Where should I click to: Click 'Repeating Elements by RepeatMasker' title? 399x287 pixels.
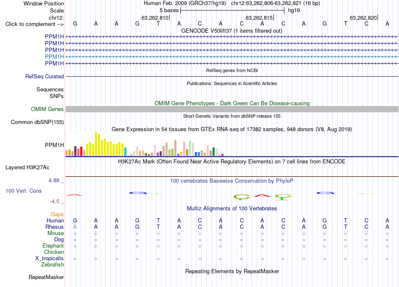(232, 271)
